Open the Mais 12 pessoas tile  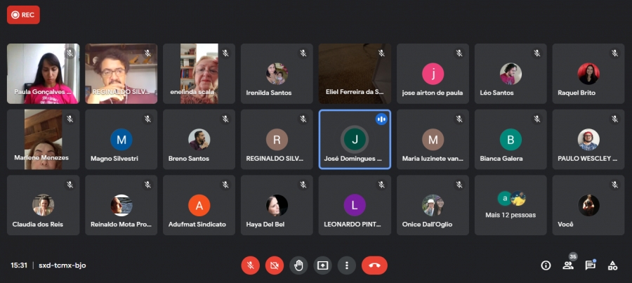click(x=511, y=205)
